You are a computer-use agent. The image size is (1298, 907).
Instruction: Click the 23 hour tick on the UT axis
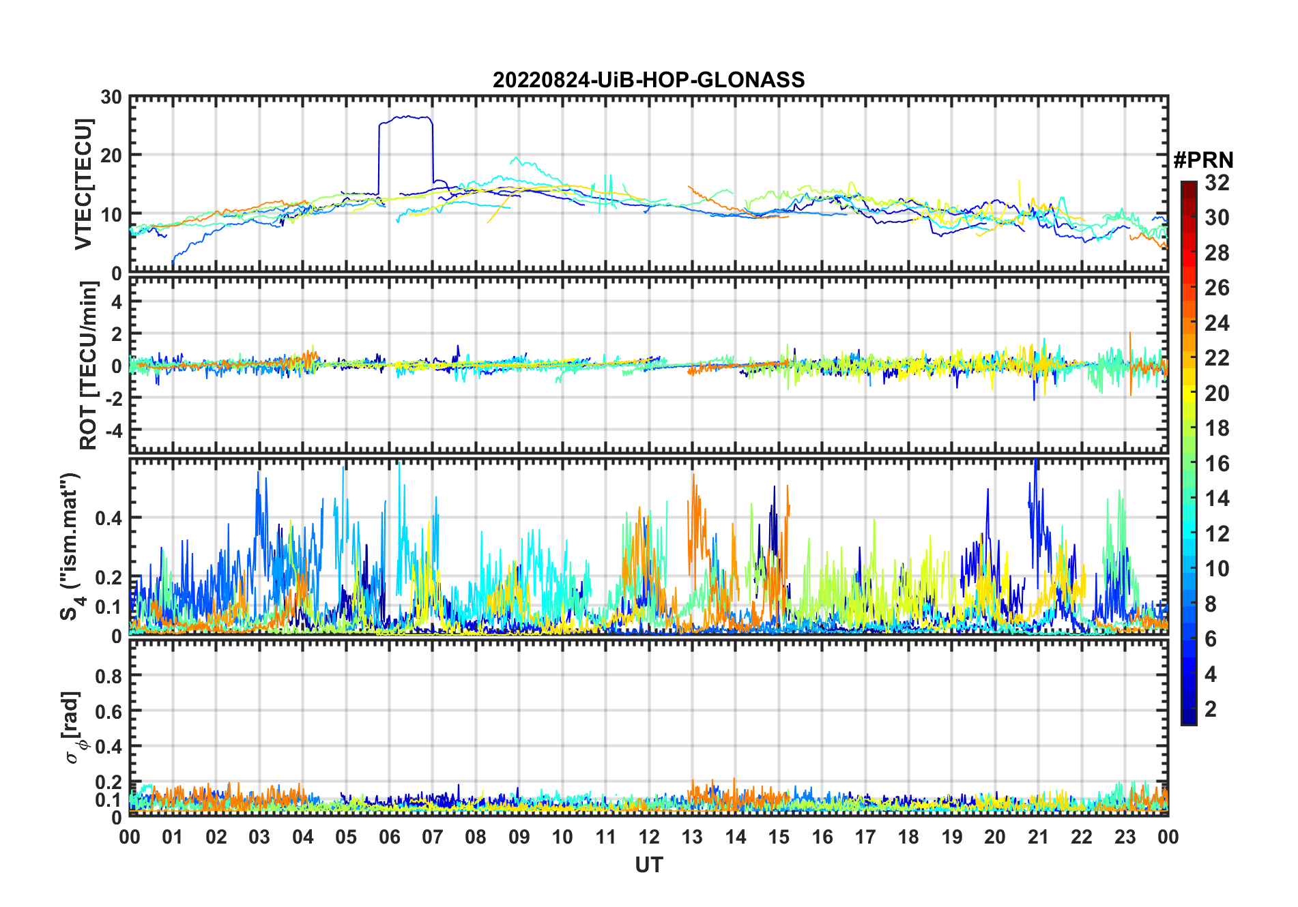click(1125, 837)
